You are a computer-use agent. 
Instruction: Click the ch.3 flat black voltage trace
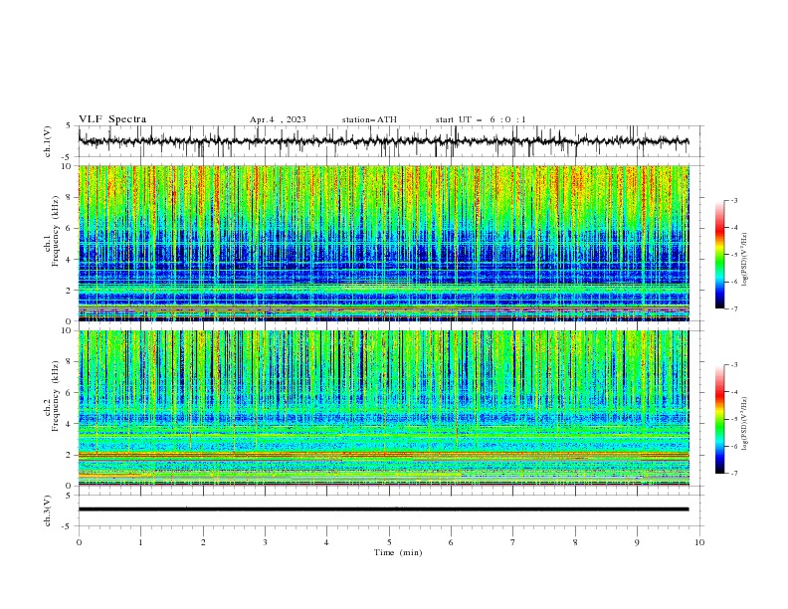click(384, 509)
